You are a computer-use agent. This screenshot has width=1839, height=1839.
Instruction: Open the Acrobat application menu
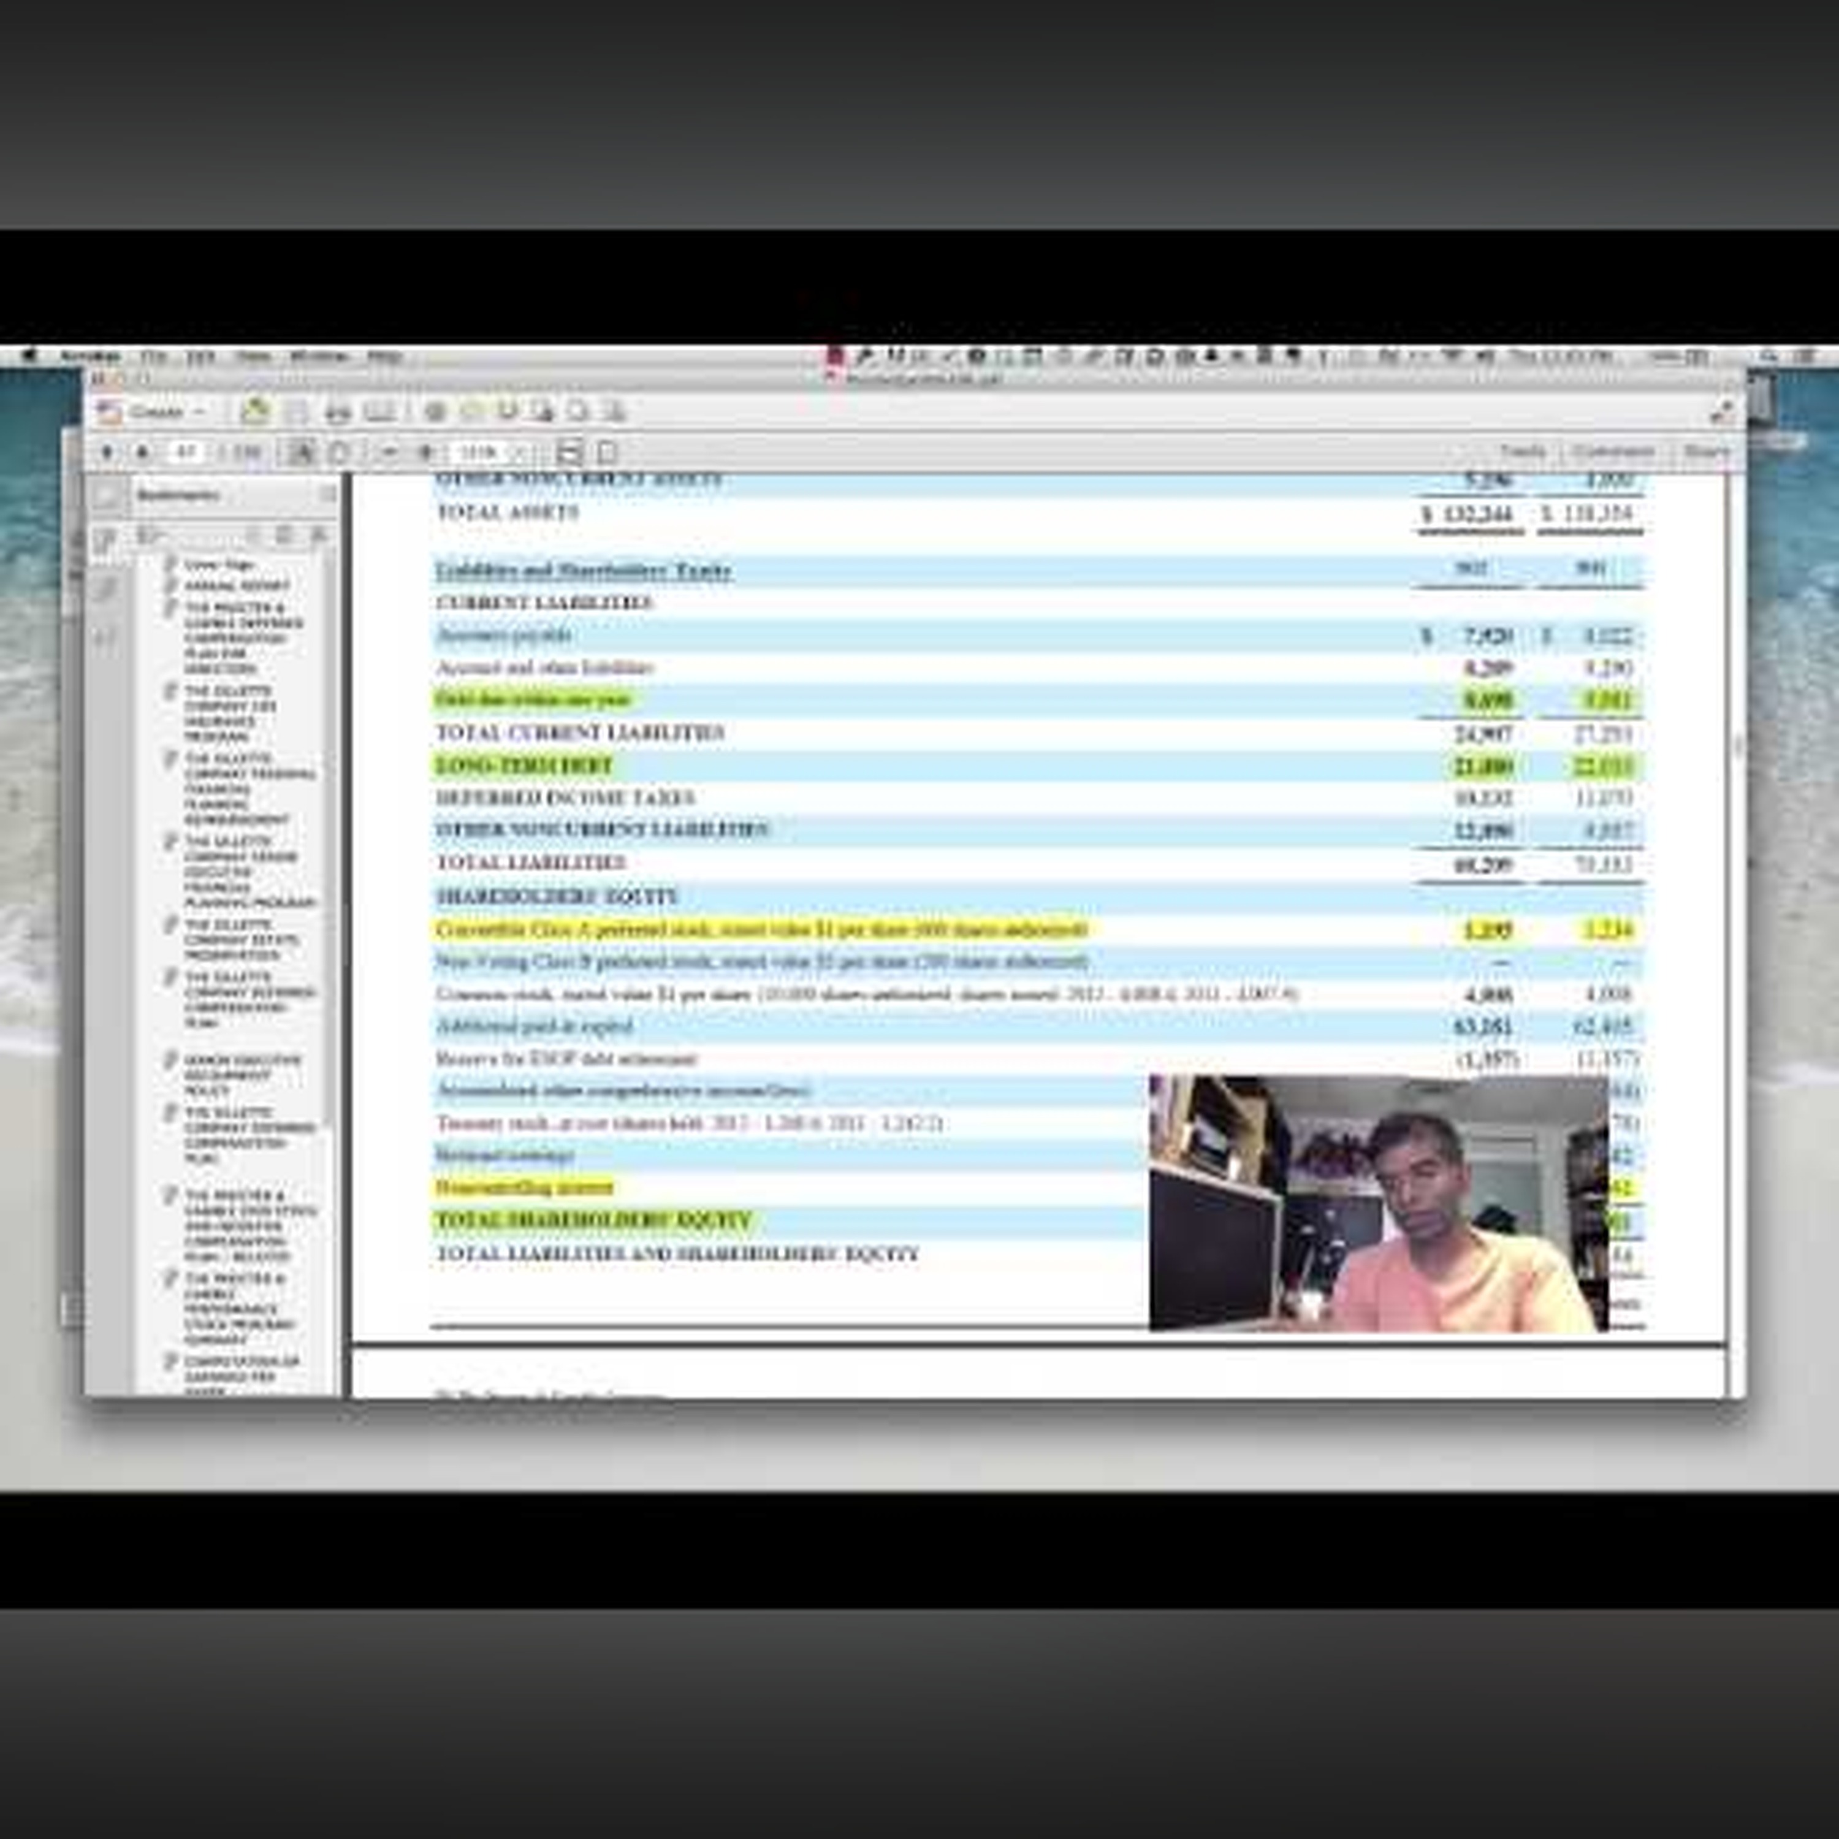[x=91, y=357]
